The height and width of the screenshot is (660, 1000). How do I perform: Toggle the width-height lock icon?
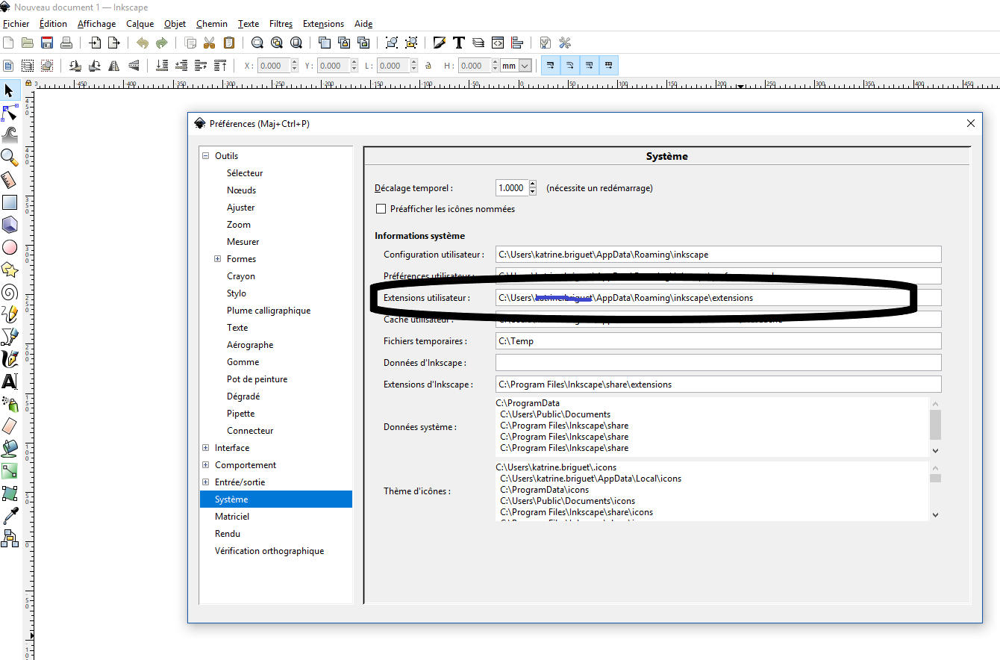[x=428, y=66]
